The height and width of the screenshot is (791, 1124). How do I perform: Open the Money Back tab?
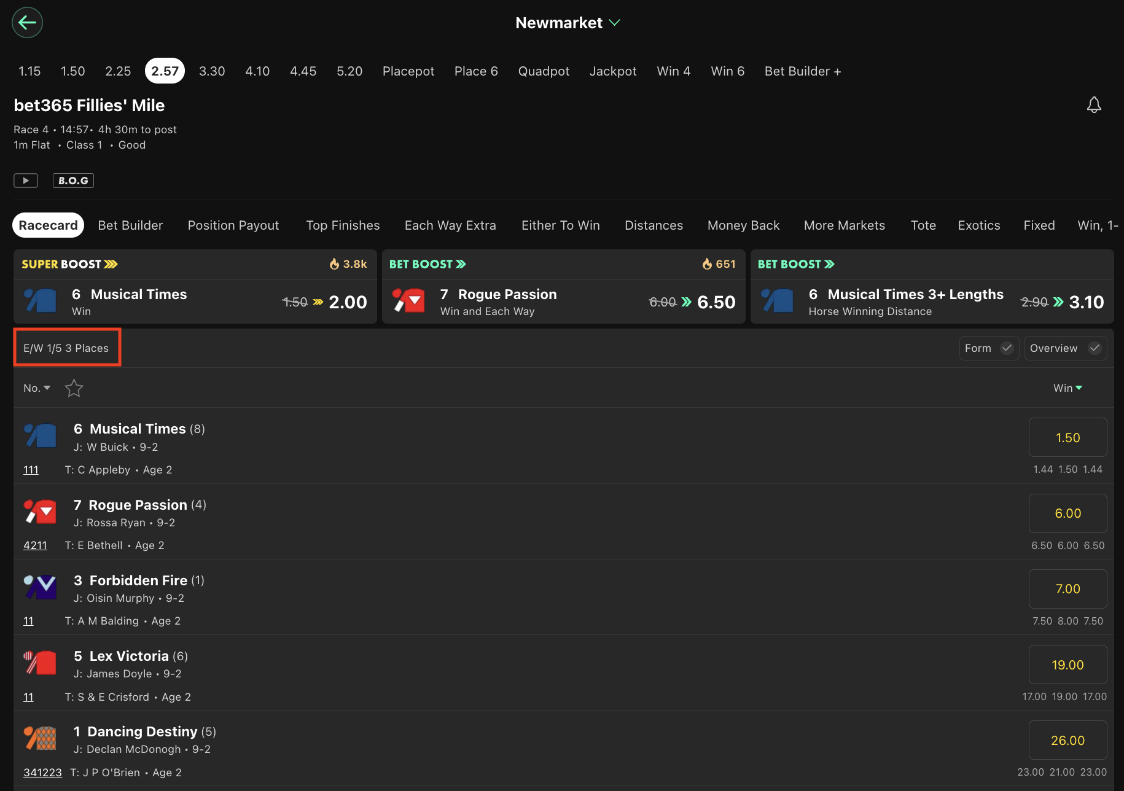pyautogui.click(x=743, y=225)
